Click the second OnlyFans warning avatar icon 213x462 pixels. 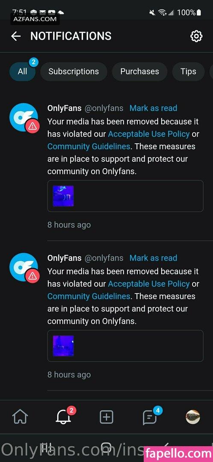tap(24, 267)
